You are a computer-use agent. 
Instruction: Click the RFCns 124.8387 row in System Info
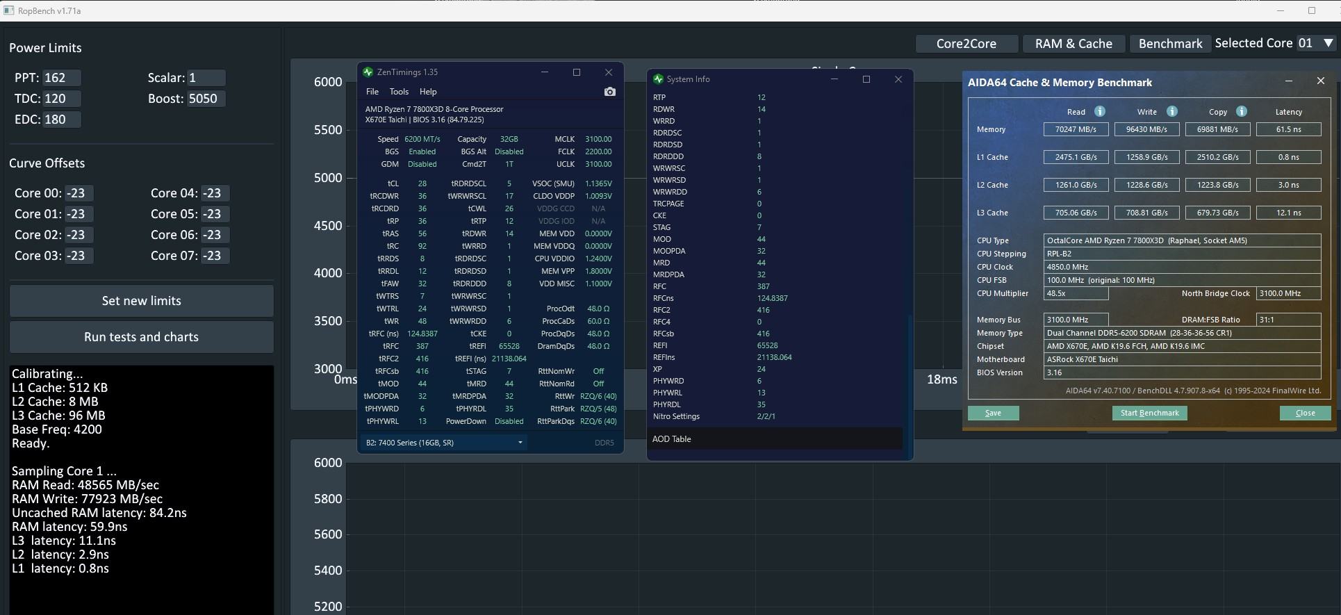point(775,298)
